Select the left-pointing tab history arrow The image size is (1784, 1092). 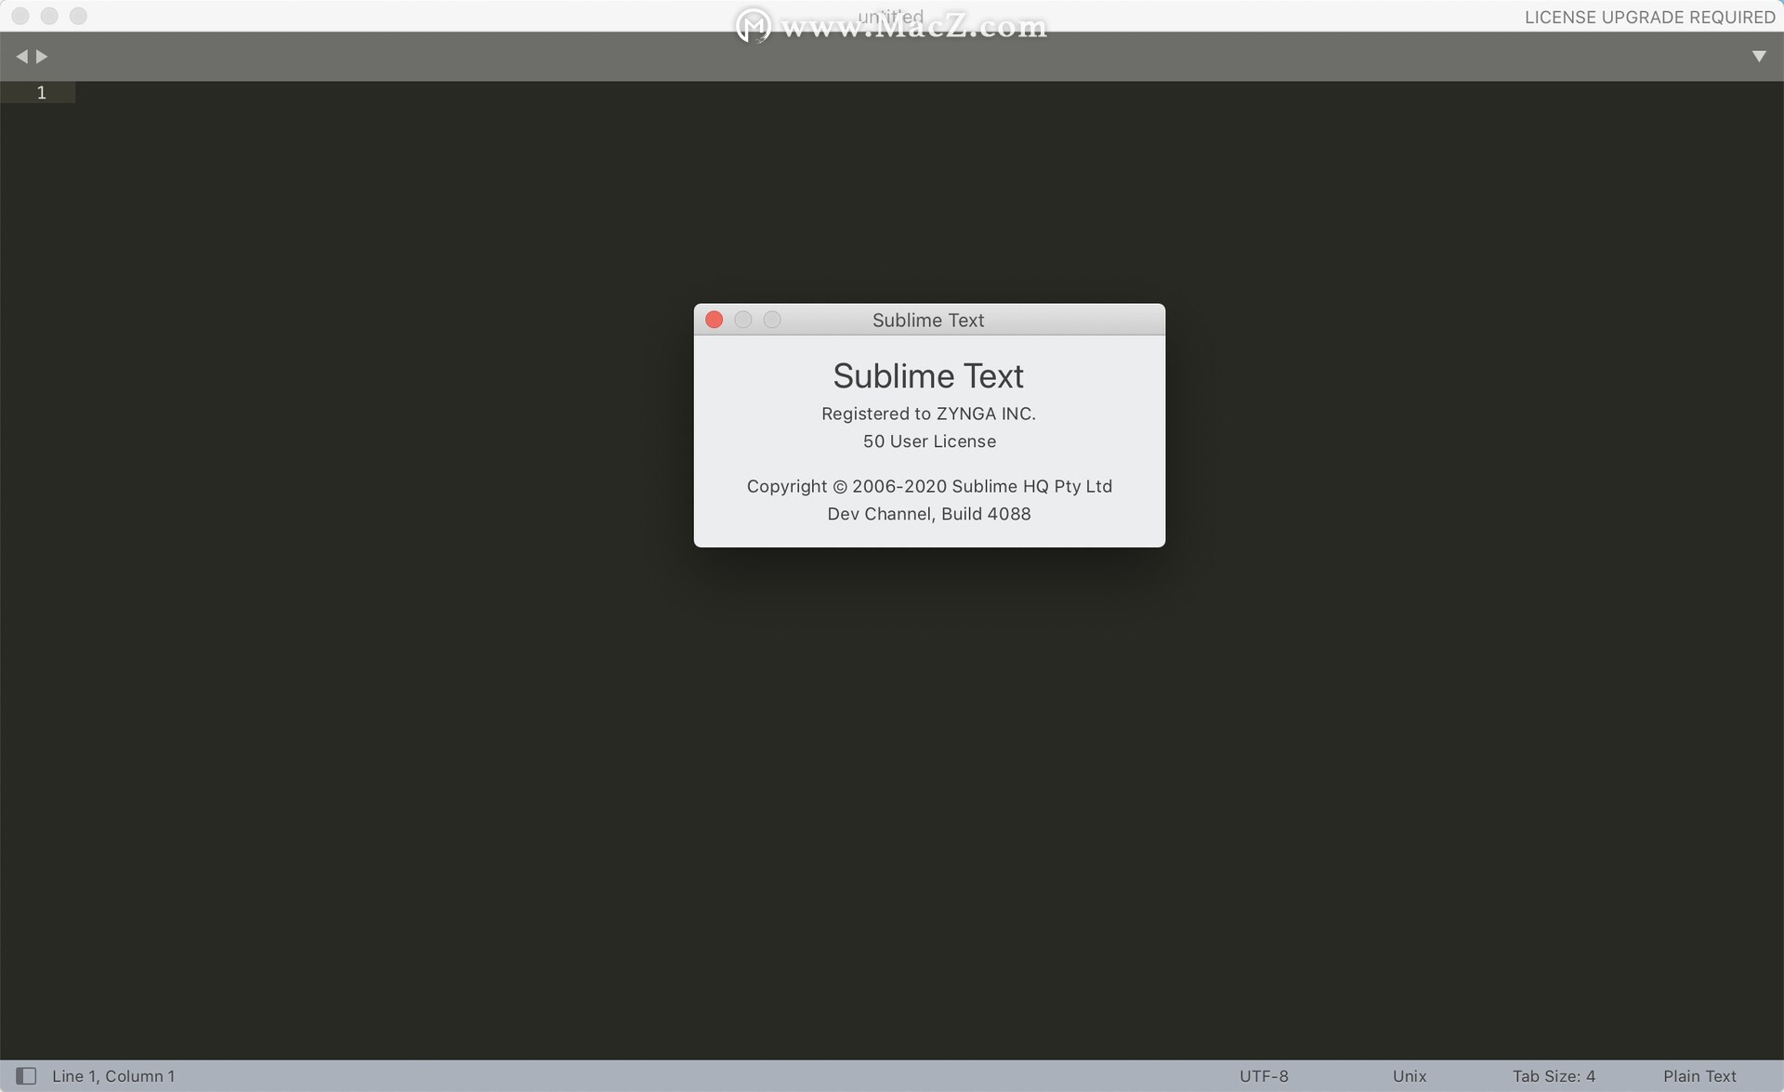[x=20, y=56]
